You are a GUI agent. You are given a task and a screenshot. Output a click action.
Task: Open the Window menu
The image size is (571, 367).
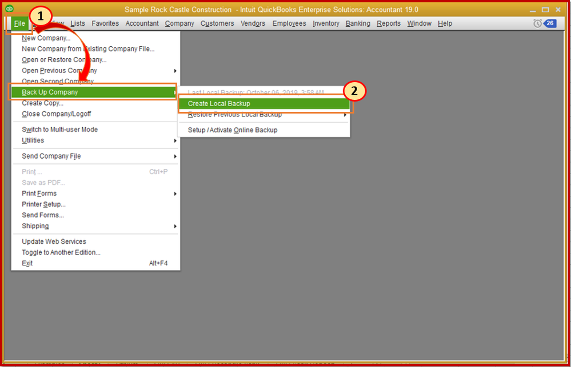coord(419,23)
